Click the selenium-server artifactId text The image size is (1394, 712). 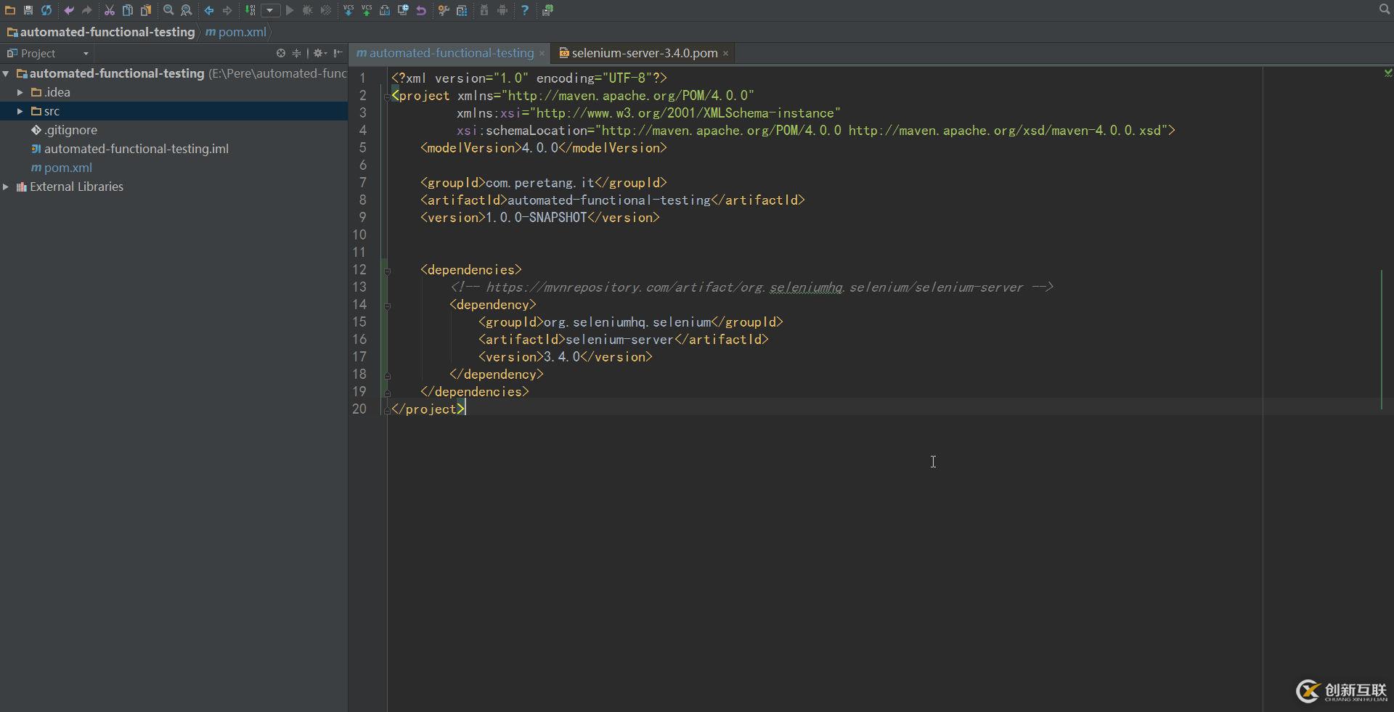(x=619, y=340)
